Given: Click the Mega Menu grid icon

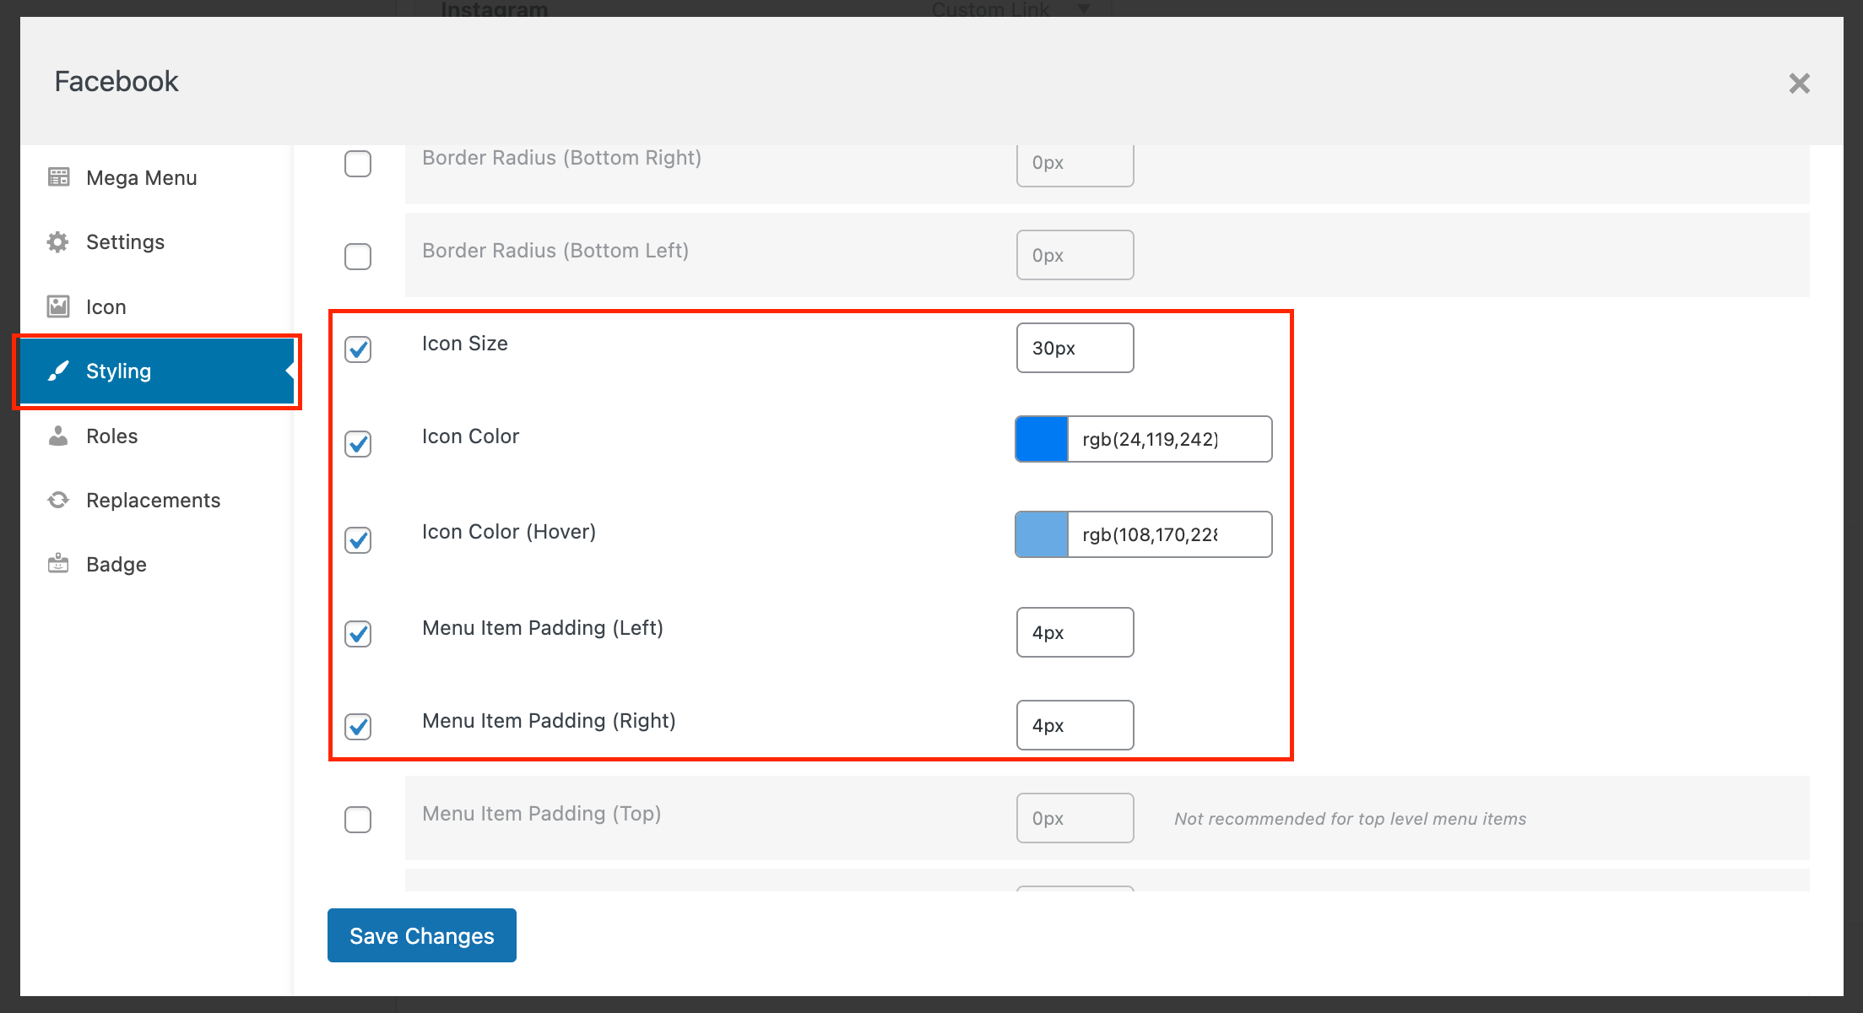Looking at the screenshot, I should (x=58, y=177).
